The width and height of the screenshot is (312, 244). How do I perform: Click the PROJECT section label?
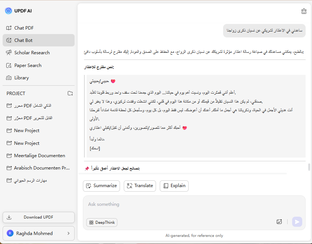(x=16, y=94)
